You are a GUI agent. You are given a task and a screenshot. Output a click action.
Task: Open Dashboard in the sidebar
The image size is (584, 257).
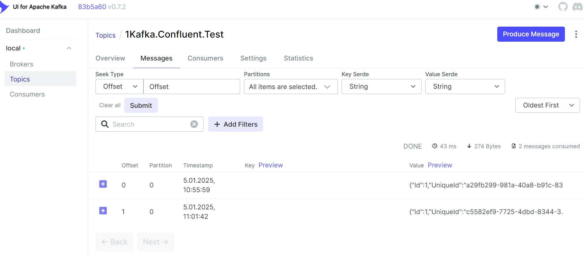[23, 31]
